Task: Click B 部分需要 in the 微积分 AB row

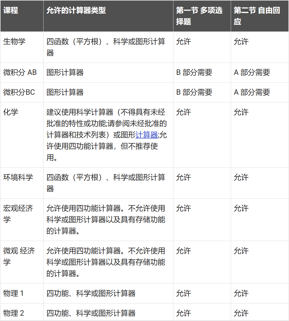Action: (194, 72)
